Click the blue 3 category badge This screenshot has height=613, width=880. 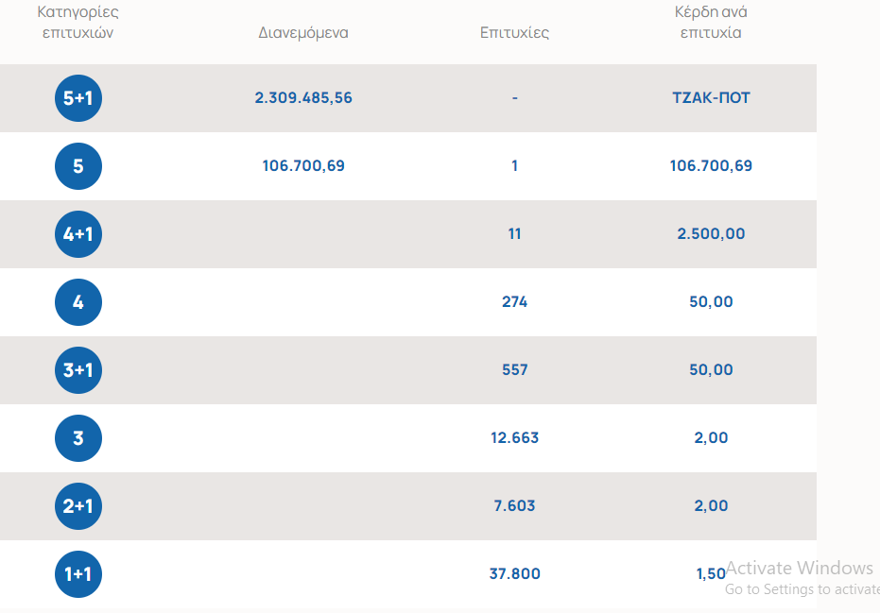tap(78, 438)
